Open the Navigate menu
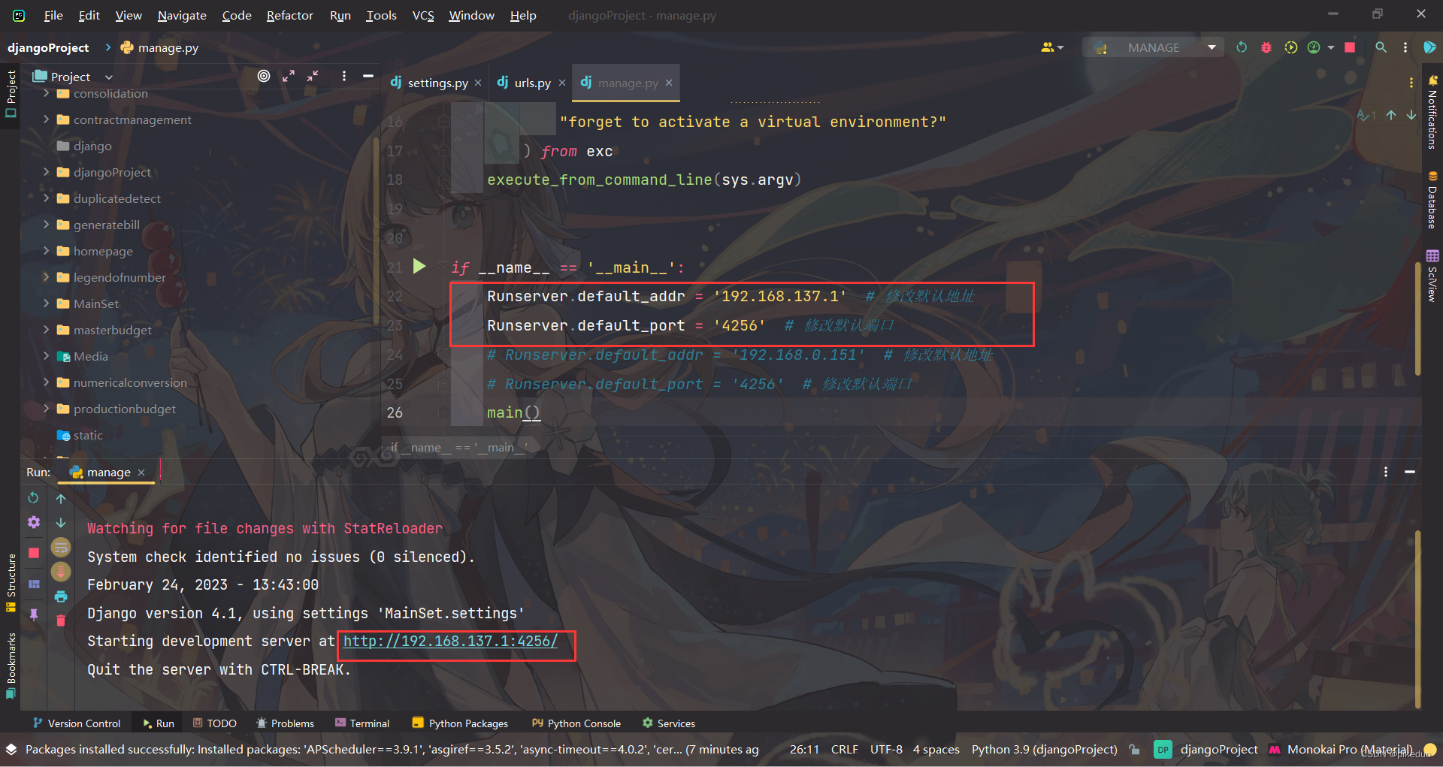 click(x=182, y=15)
